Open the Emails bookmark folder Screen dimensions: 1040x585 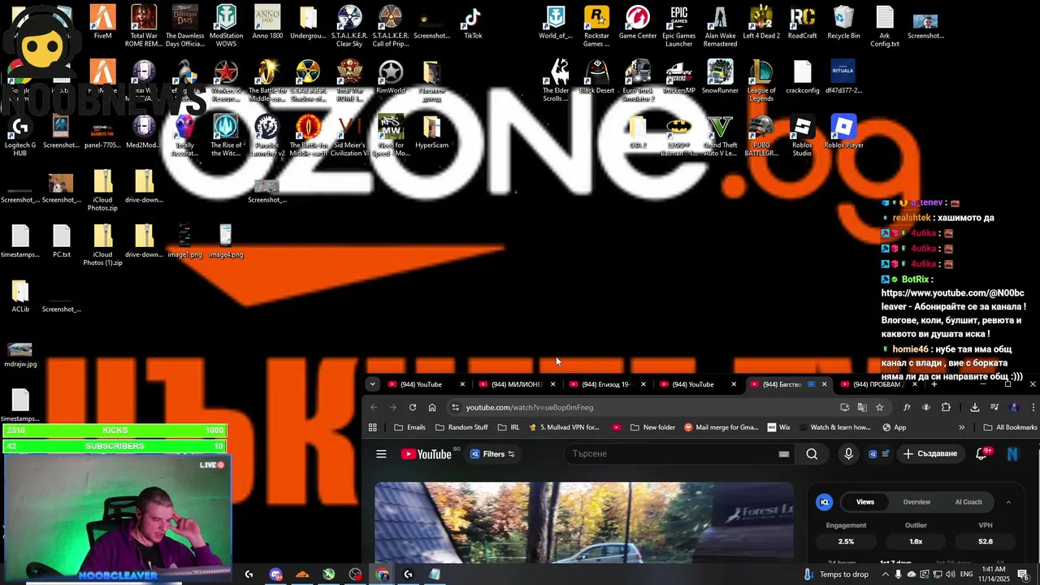coord(410,427)
